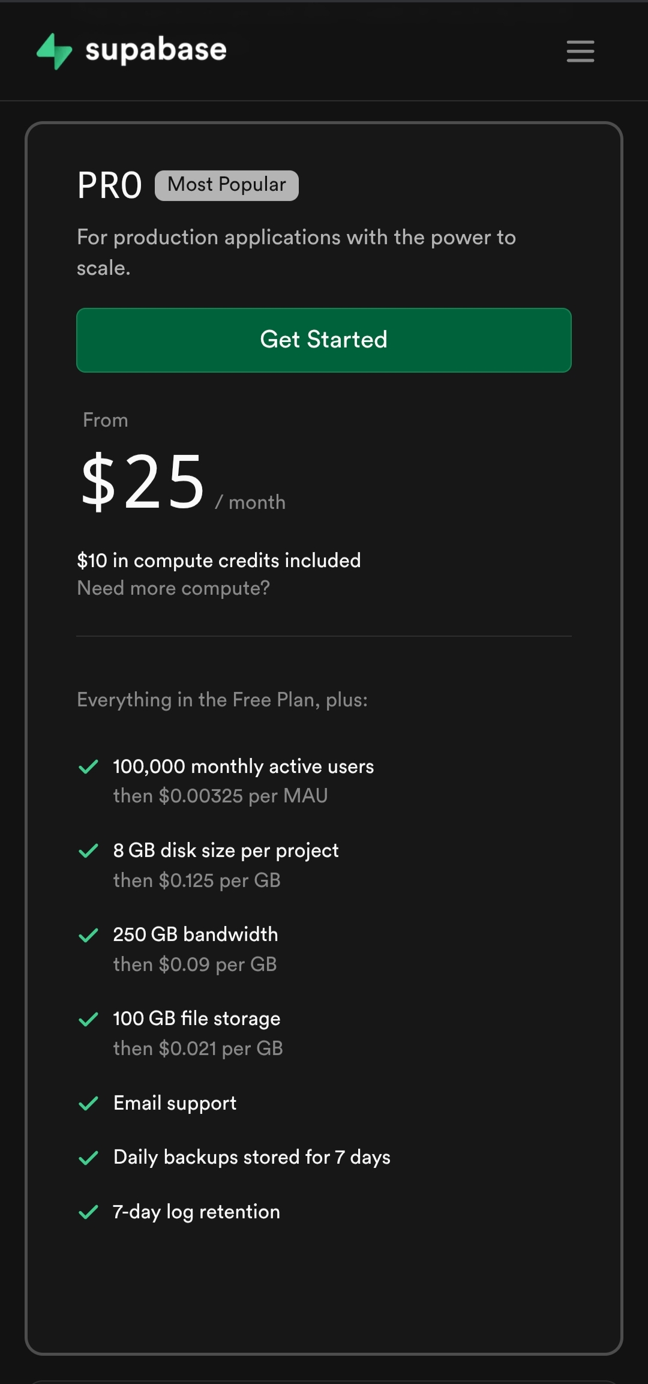
Task: Click checkmark beside 7-day log retention
Action: click(x=88, y=1212)
